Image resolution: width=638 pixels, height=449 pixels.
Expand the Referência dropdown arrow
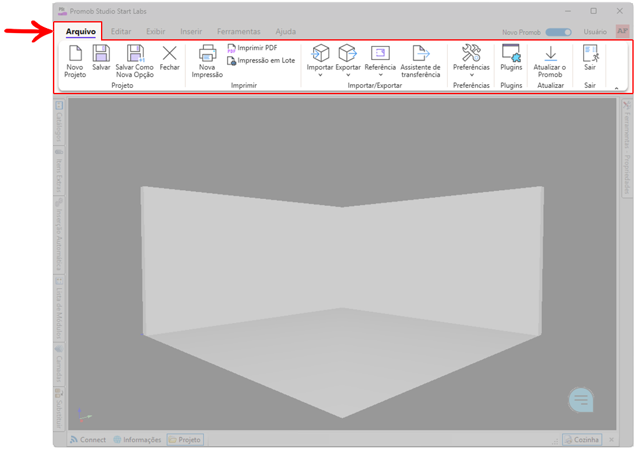[x=380, y=75]
